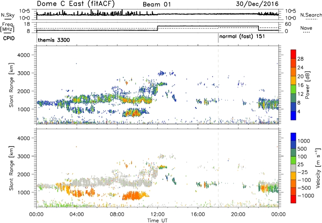Select the 'themis 3300' CPID entry
The height and width of the screenshot is (223, 322).
tap(54, 40)
